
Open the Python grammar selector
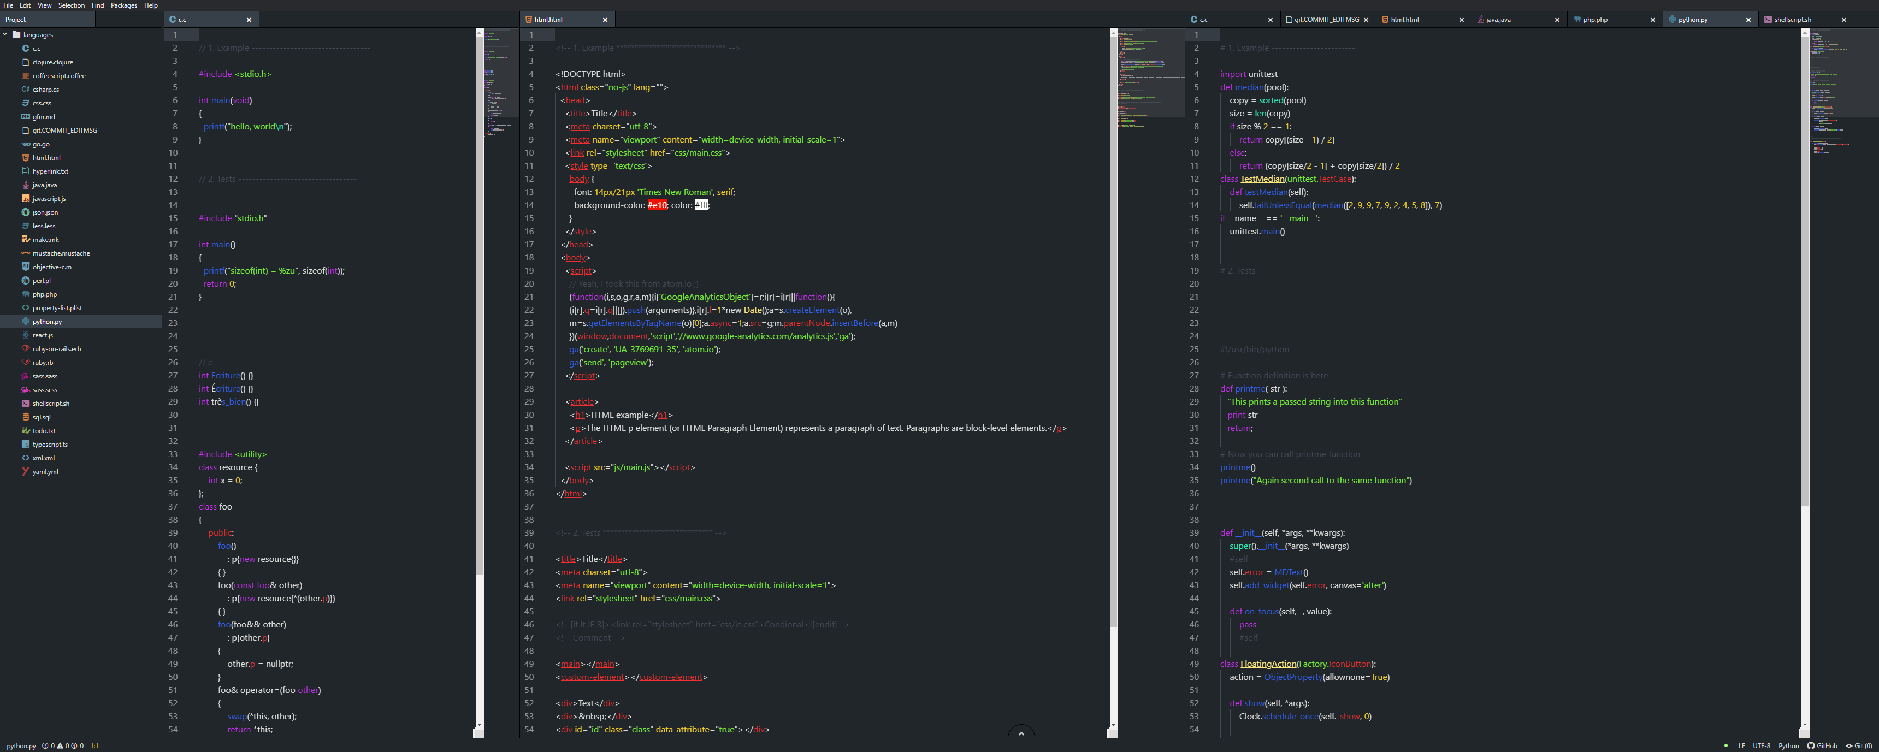click(x=1788, y=745)
